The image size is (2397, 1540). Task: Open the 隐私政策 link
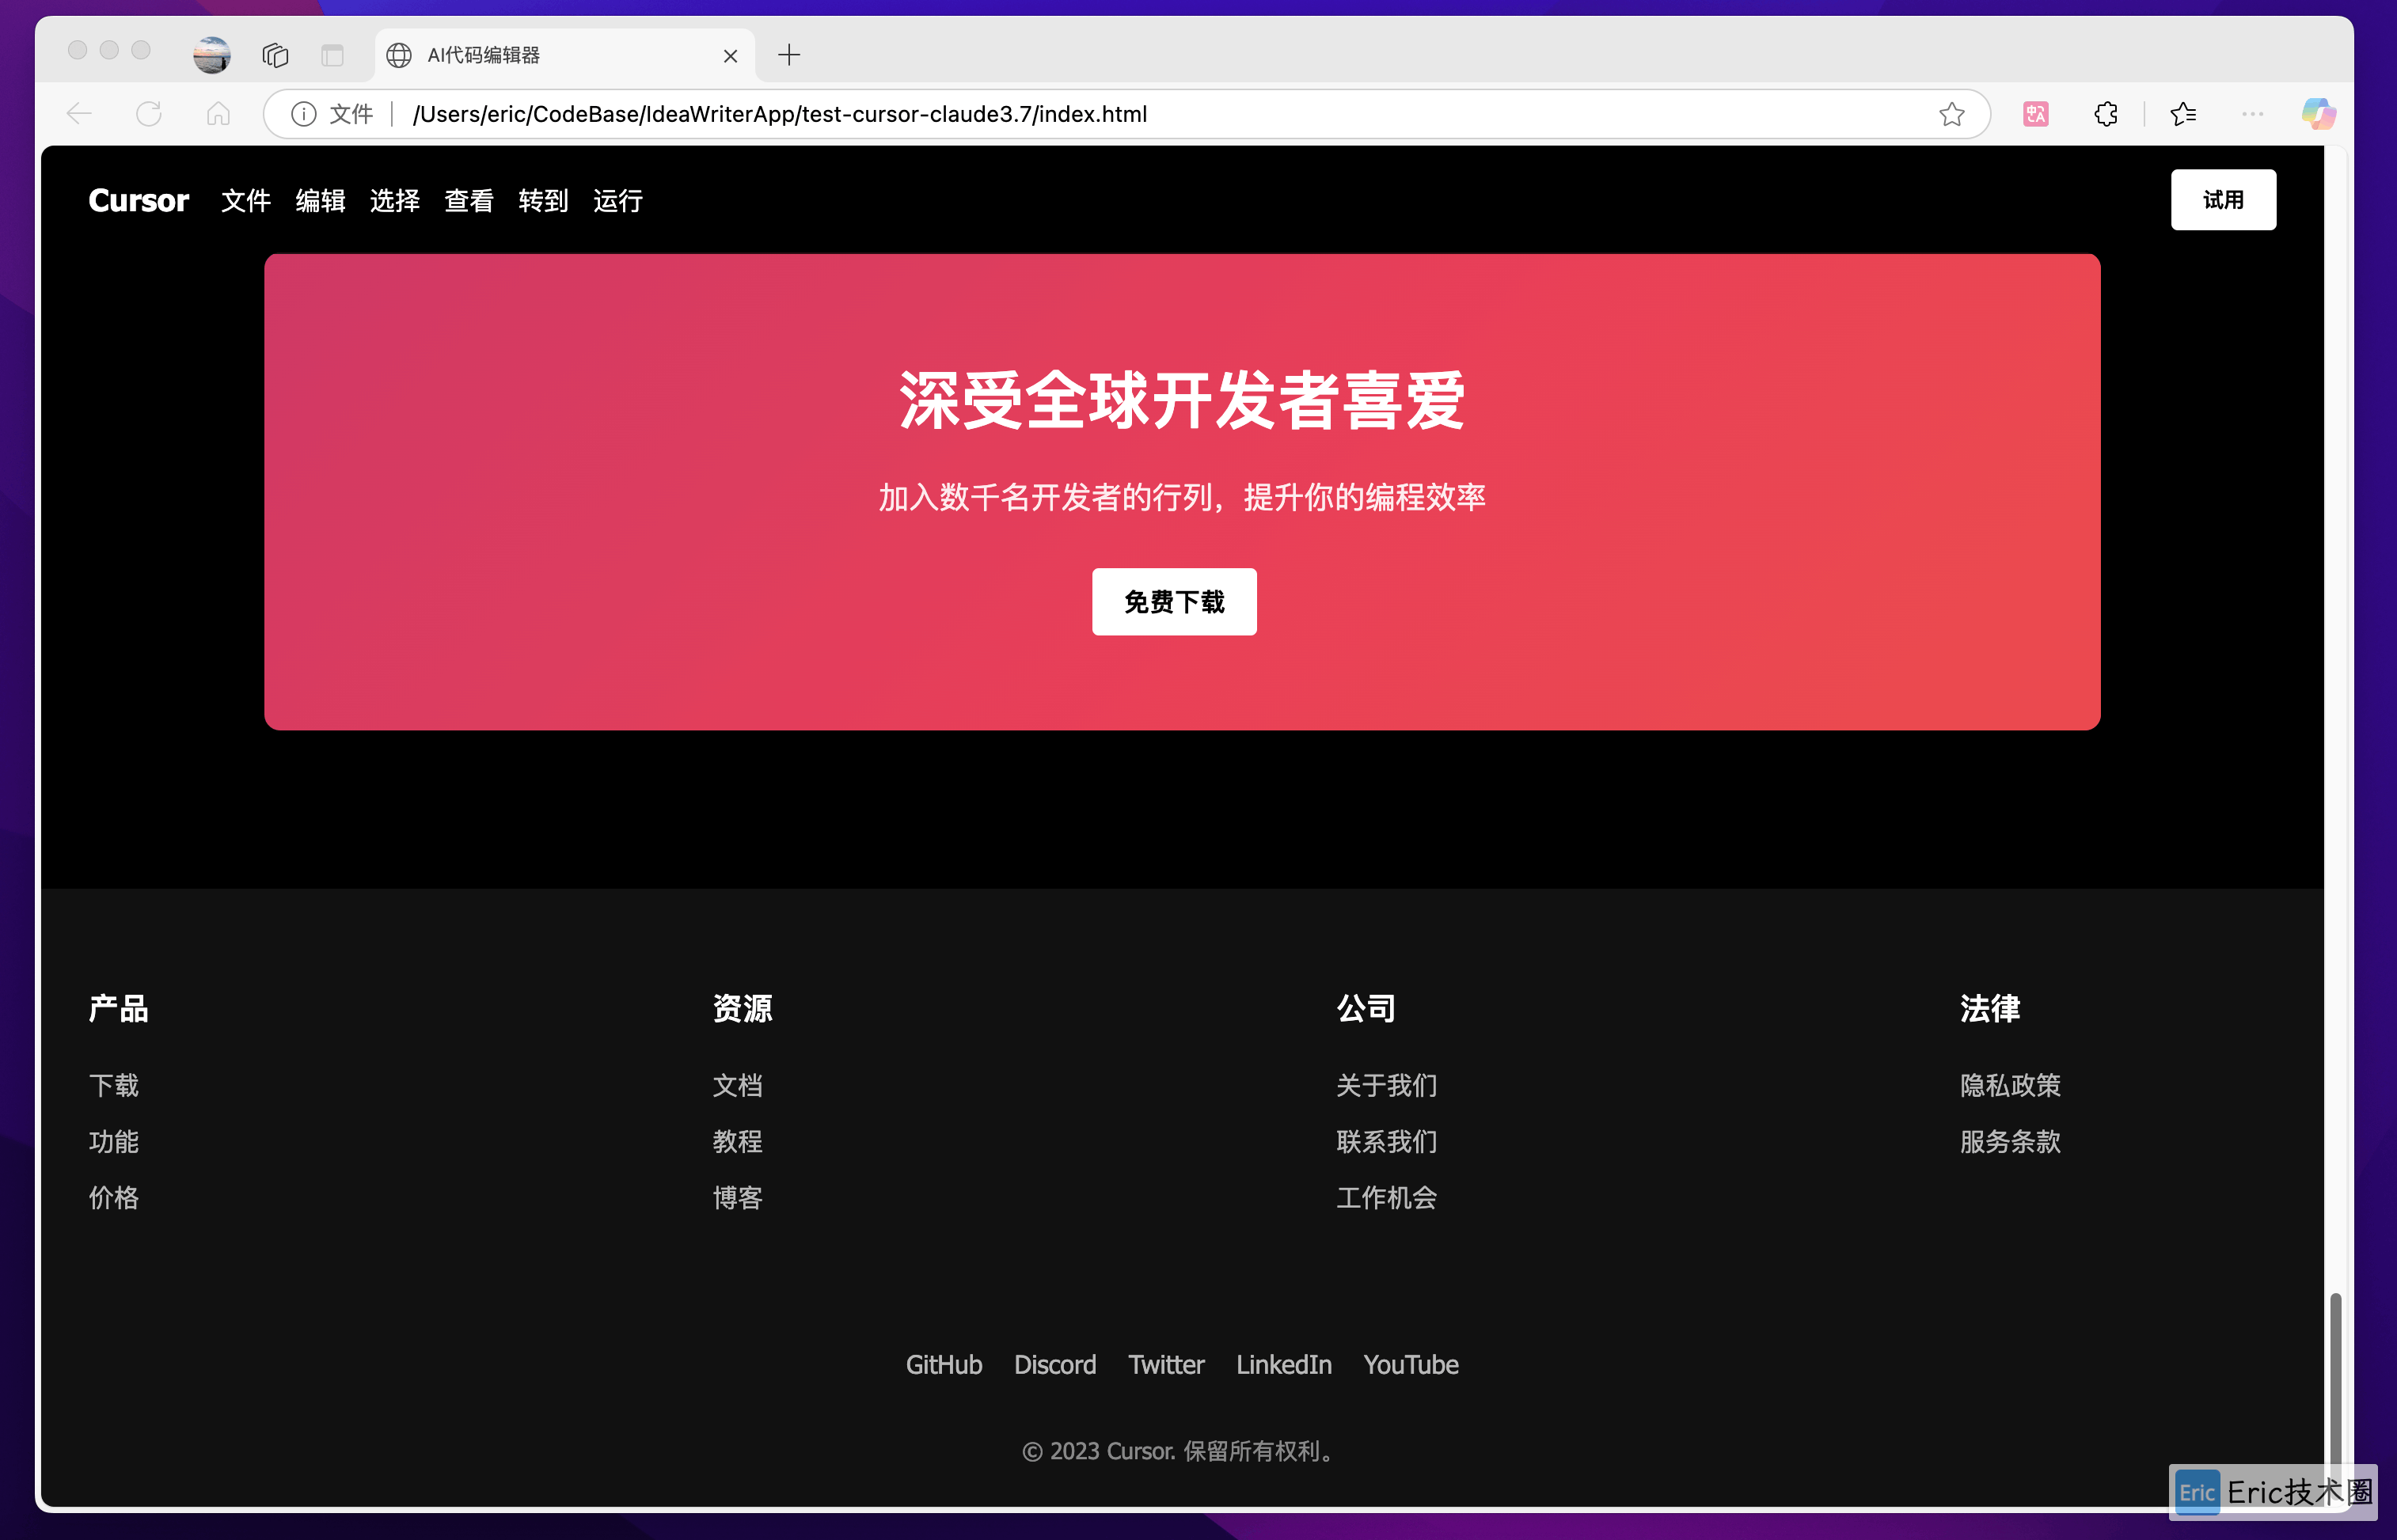click(2010, 1085)
